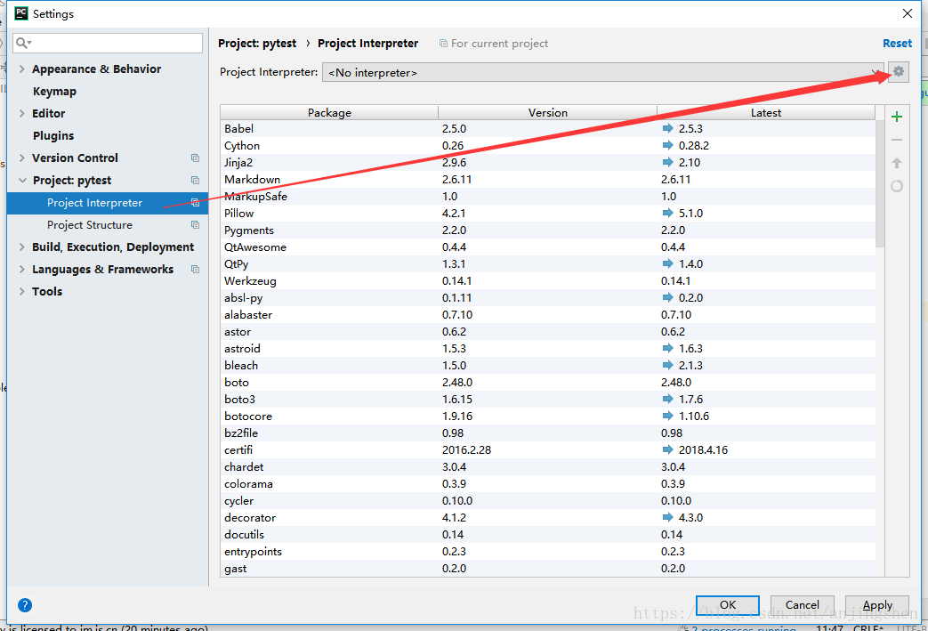
Task: Select Keymap in settings tree
Action: tap(54, 91)
